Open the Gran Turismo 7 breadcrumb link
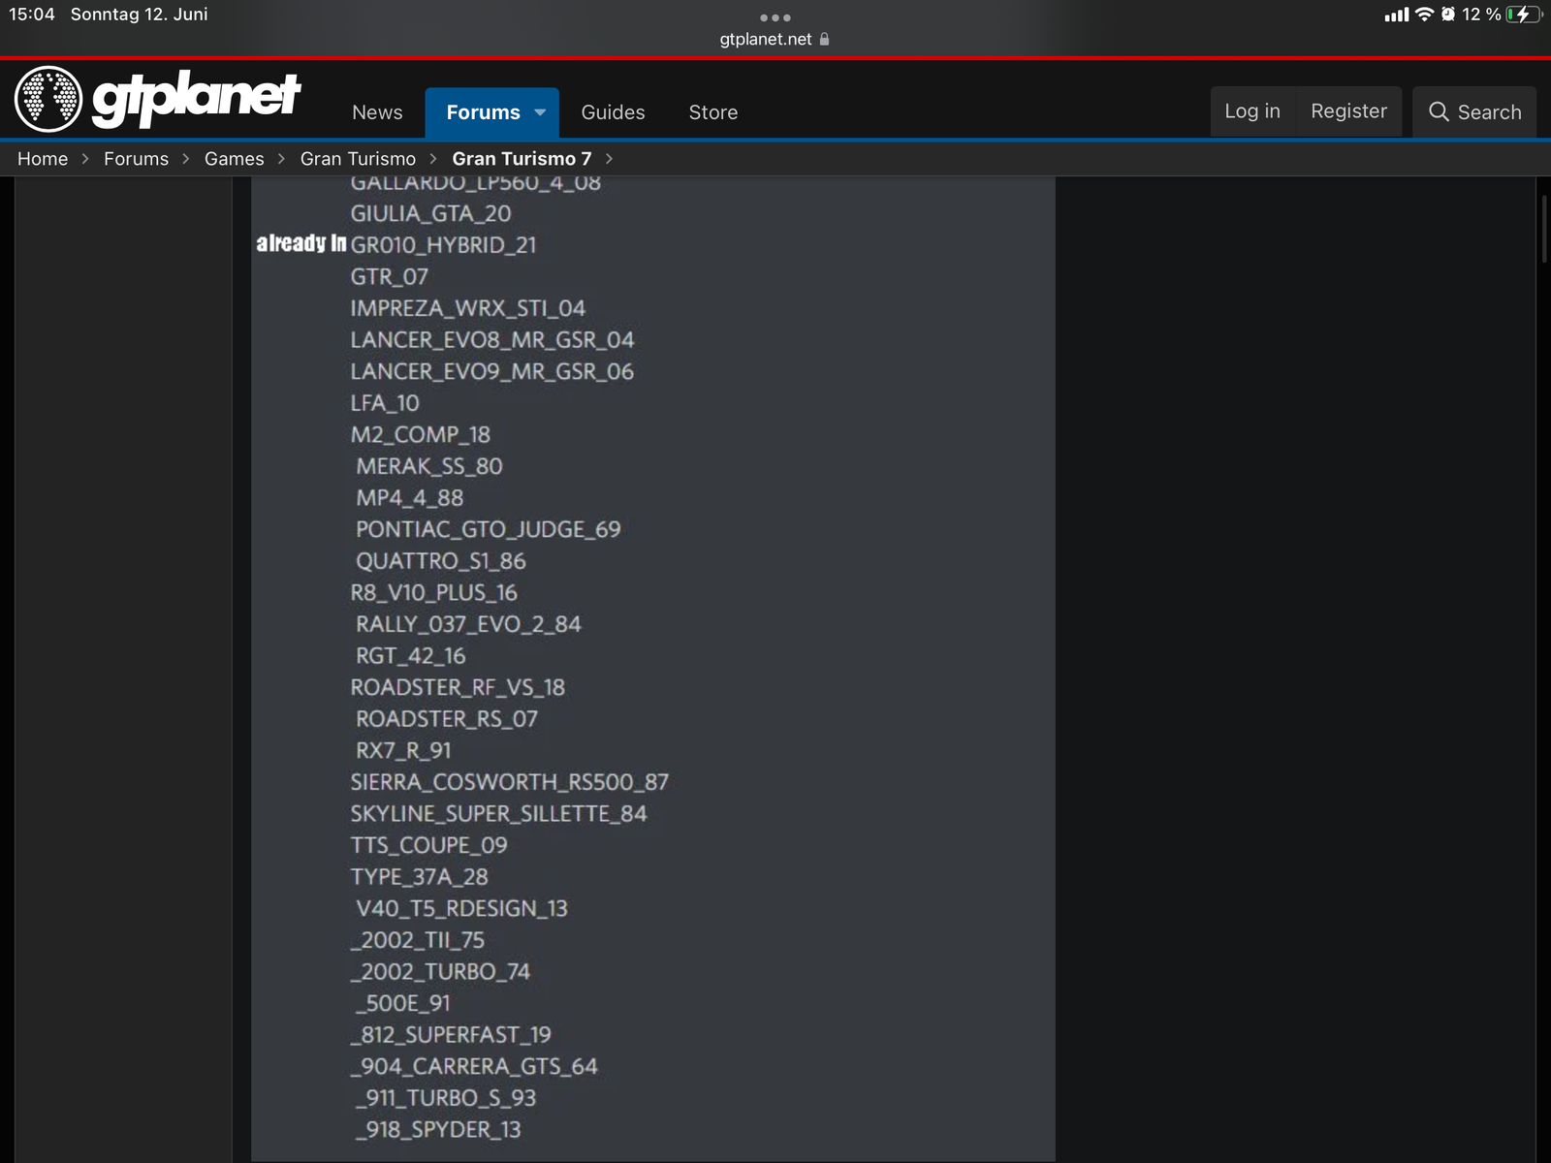The image size is (1551, 1163). (522, 159)
